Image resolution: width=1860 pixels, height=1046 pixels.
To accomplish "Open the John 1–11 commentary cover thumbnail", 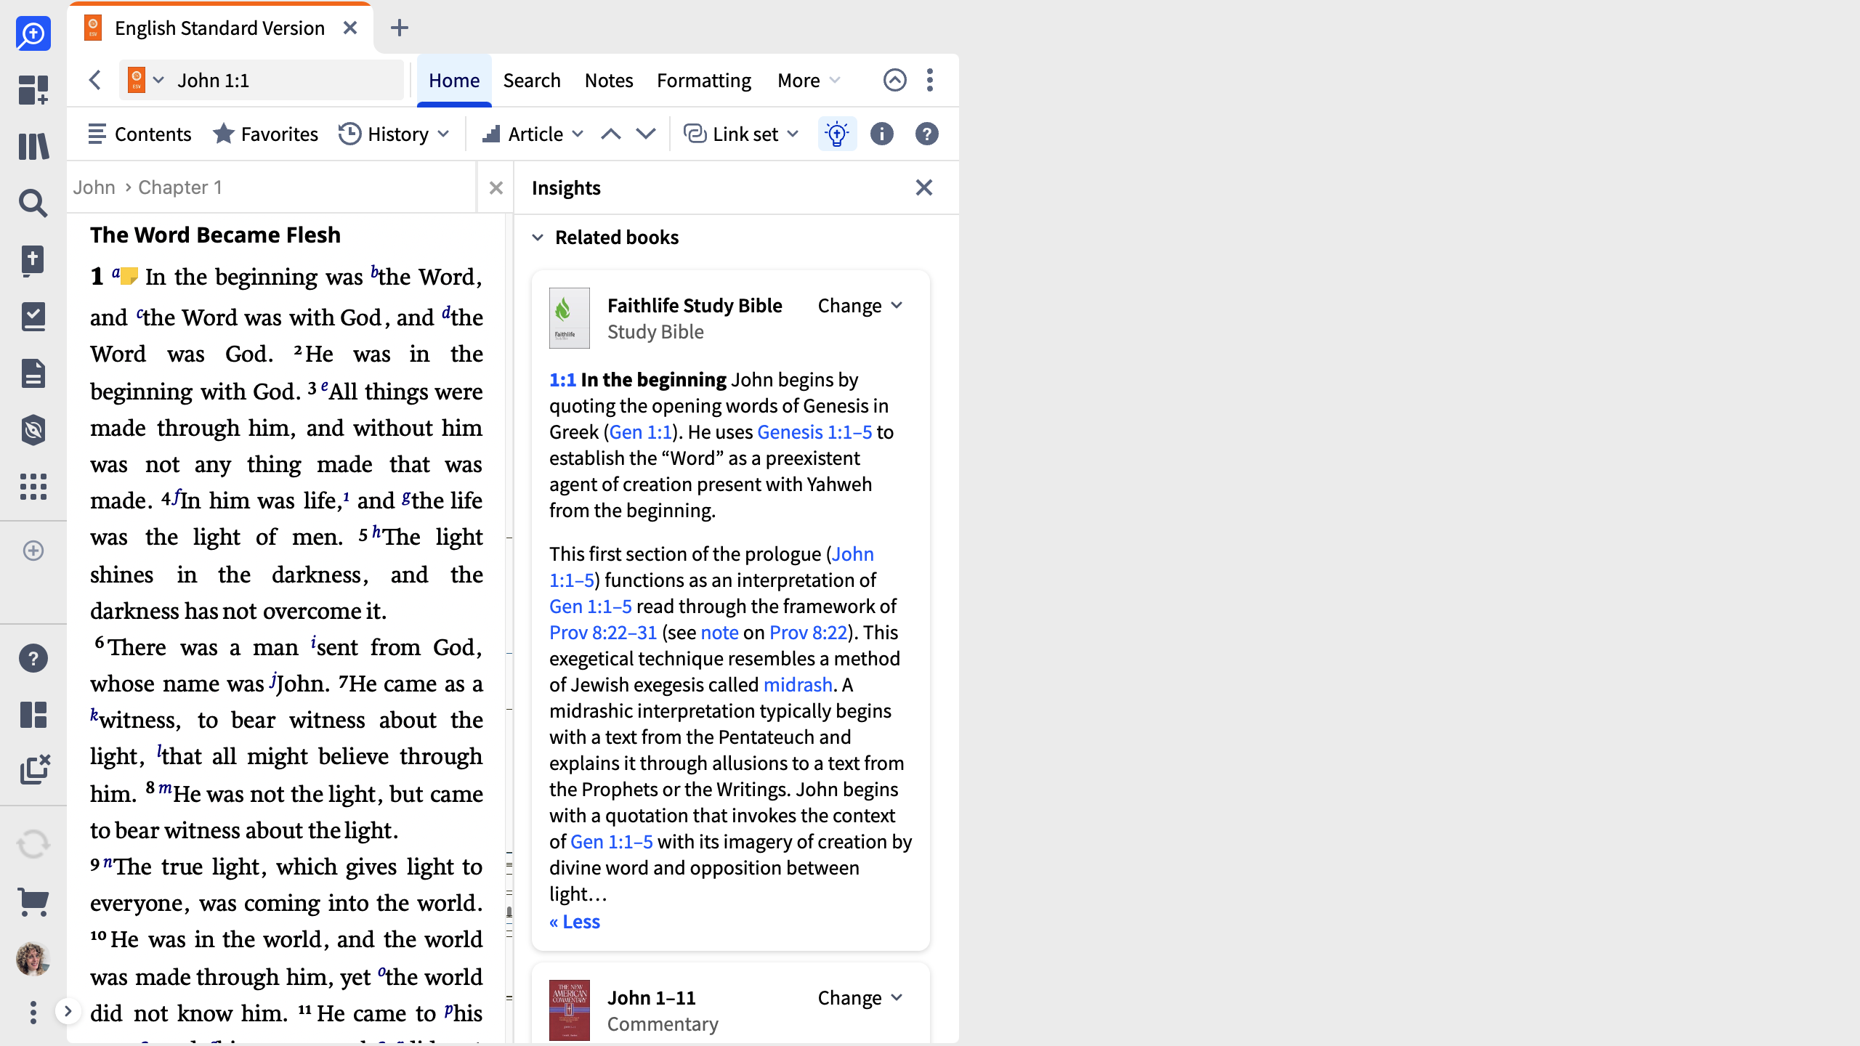I will (x=570, y=1010).
